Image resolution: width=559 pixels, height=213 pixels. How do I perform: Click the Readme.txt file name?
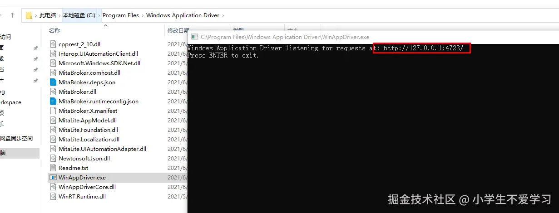click(x=74, y=168)
